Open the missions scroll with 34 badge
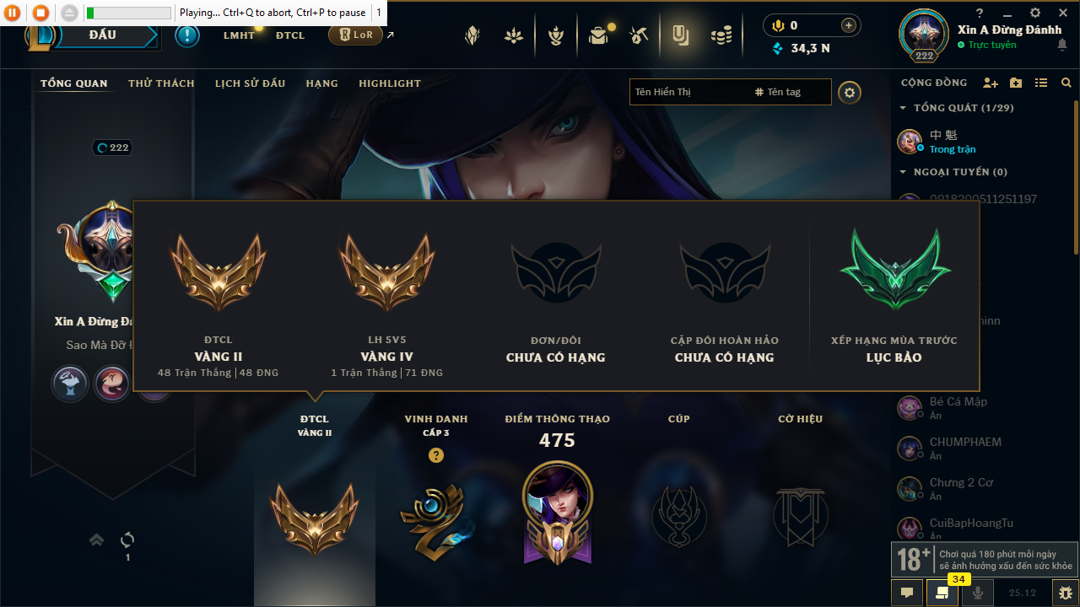Screen dimensions: 1080x607 click(942, 593)
